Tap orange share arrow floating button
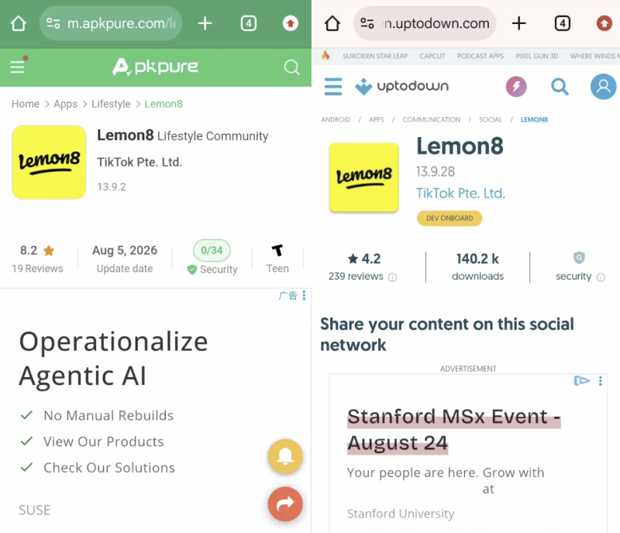 pyautogui.click(x=285, y=504)
